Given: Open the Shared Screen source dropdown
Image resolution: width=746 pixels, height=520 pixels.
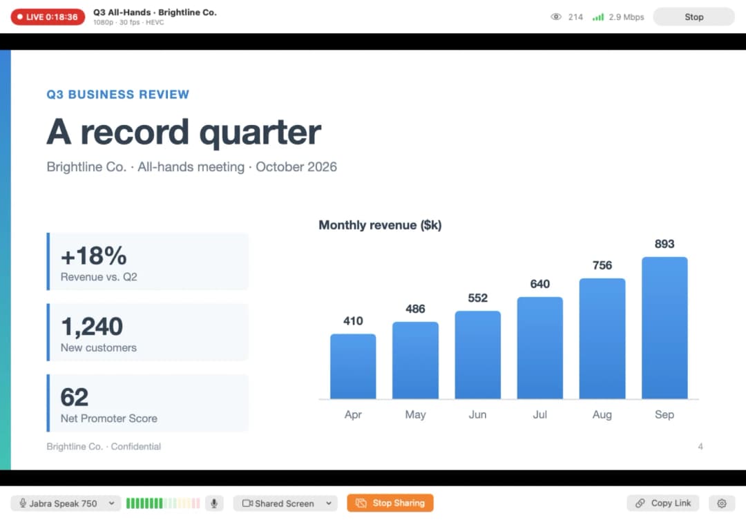Looking at the screenshot, I should 285,503.
